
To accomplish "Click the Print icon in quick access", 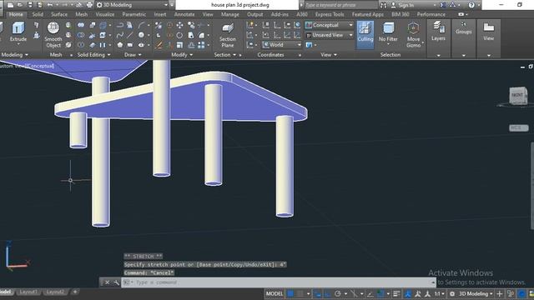I will (89, 5).
